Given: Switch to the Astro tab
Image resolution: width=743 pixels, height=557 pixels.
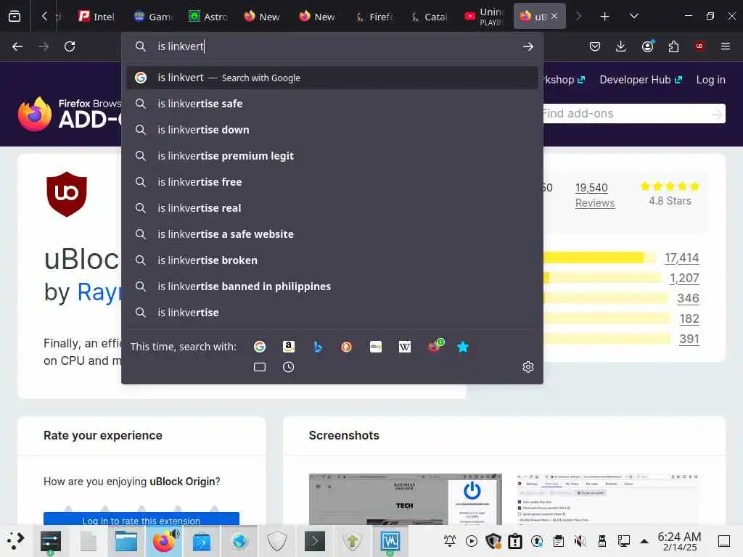Looking at the screenshot, I should 208,17.
